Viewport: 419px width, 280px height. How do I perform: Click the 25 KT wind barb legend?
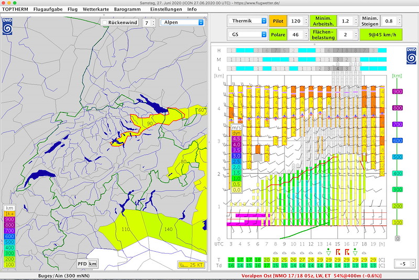point(191,265)
